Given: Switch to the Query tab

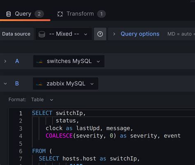Looking at the screenshot, I should (x=25, y=14).
